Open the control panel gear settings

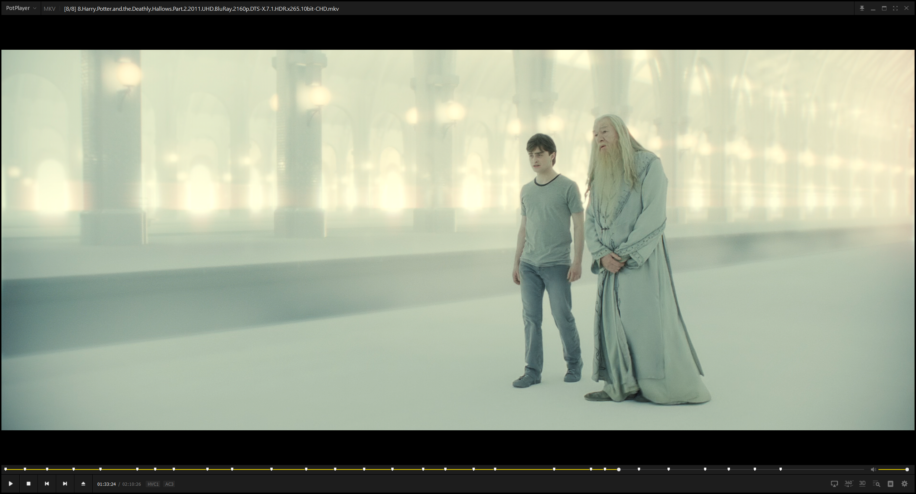tap(905, 484)
